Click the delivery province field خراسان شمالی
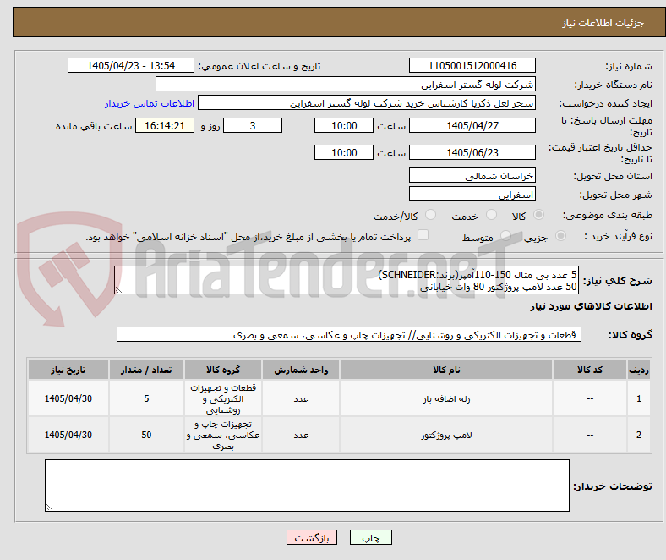The image size is (666, 560). [x=472, y=176]
